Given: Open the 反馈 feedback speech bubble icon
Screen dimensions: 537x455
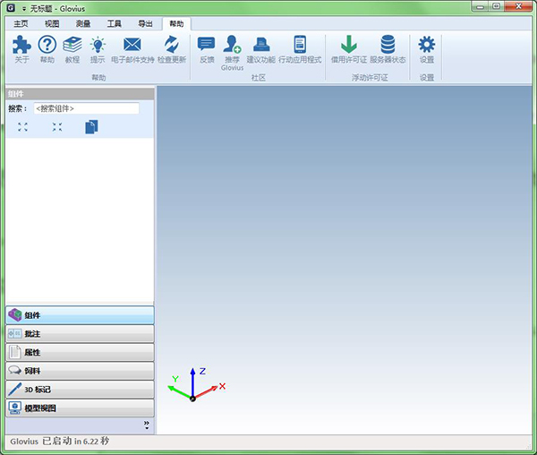Looking at the screenshot, I should (207, 45).
